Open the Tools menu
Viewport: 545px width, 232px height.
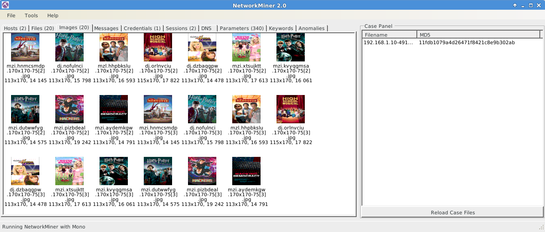pyautogui.click(x=31, y=15)
